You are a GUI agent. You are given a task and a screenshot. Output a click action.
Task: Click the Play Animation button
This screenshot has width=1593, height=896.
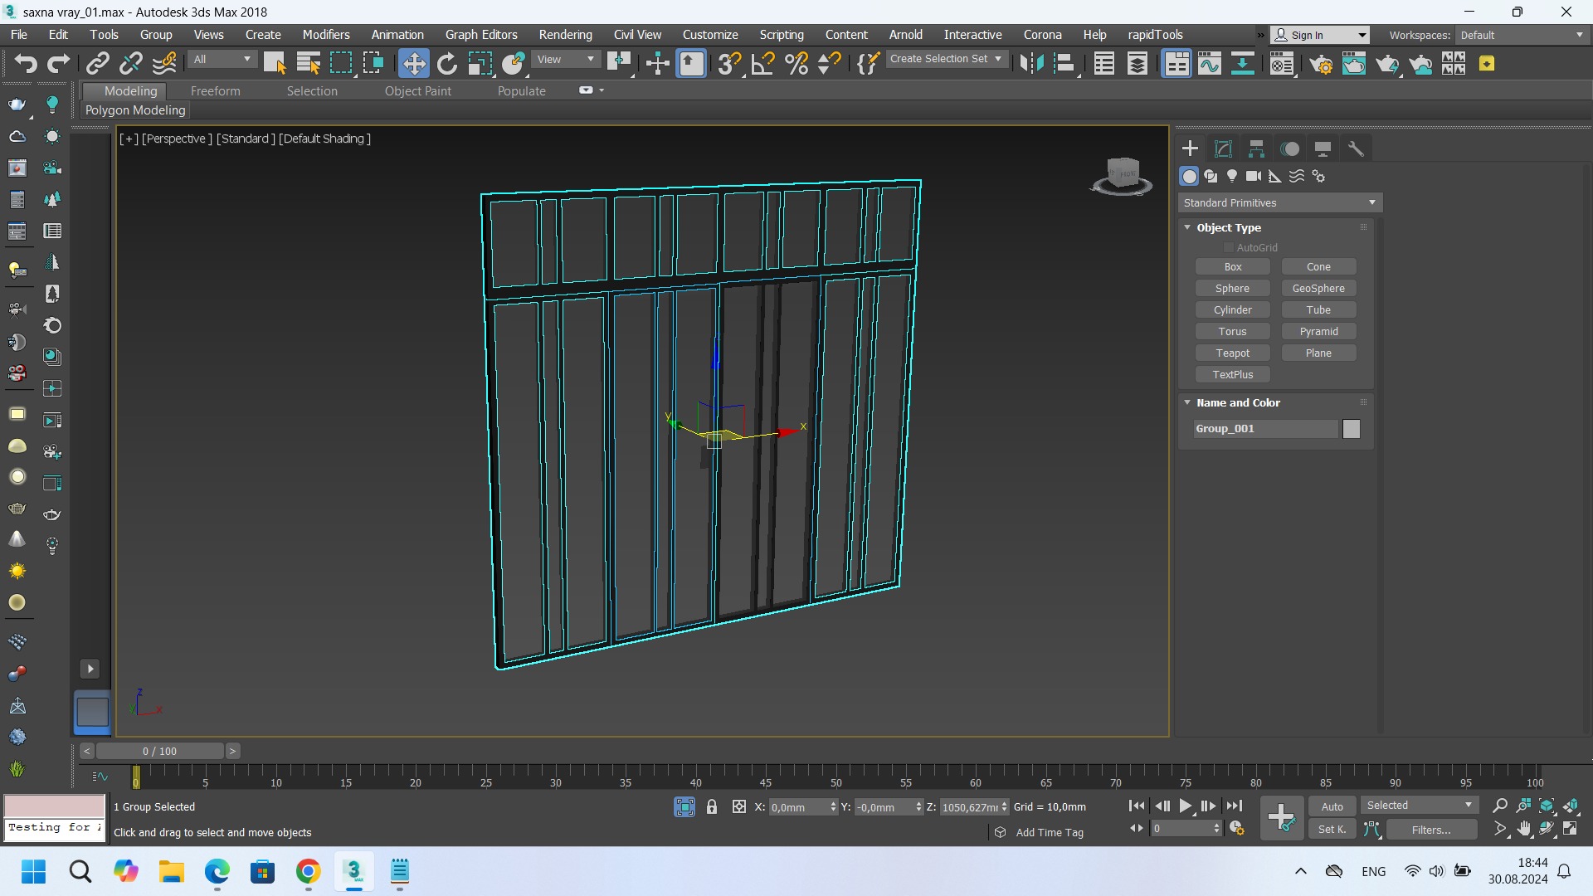1186,806
